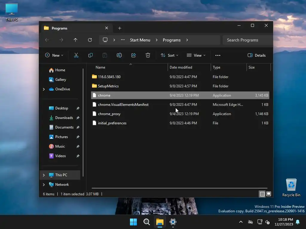
Task: Click chevron after Programs breadcrumb
Action: click(187, 40)
